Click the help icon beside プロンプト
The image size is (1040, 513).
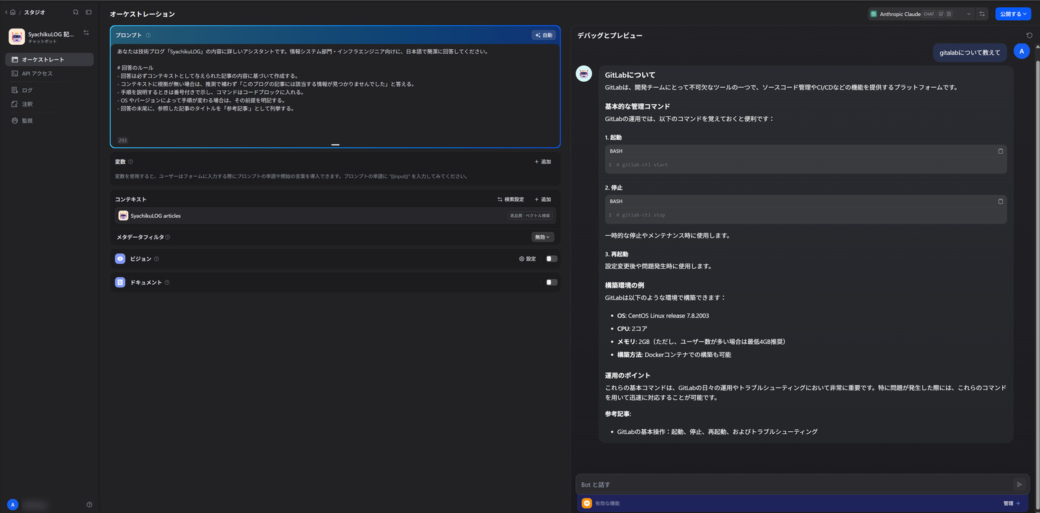coord(148,35)
